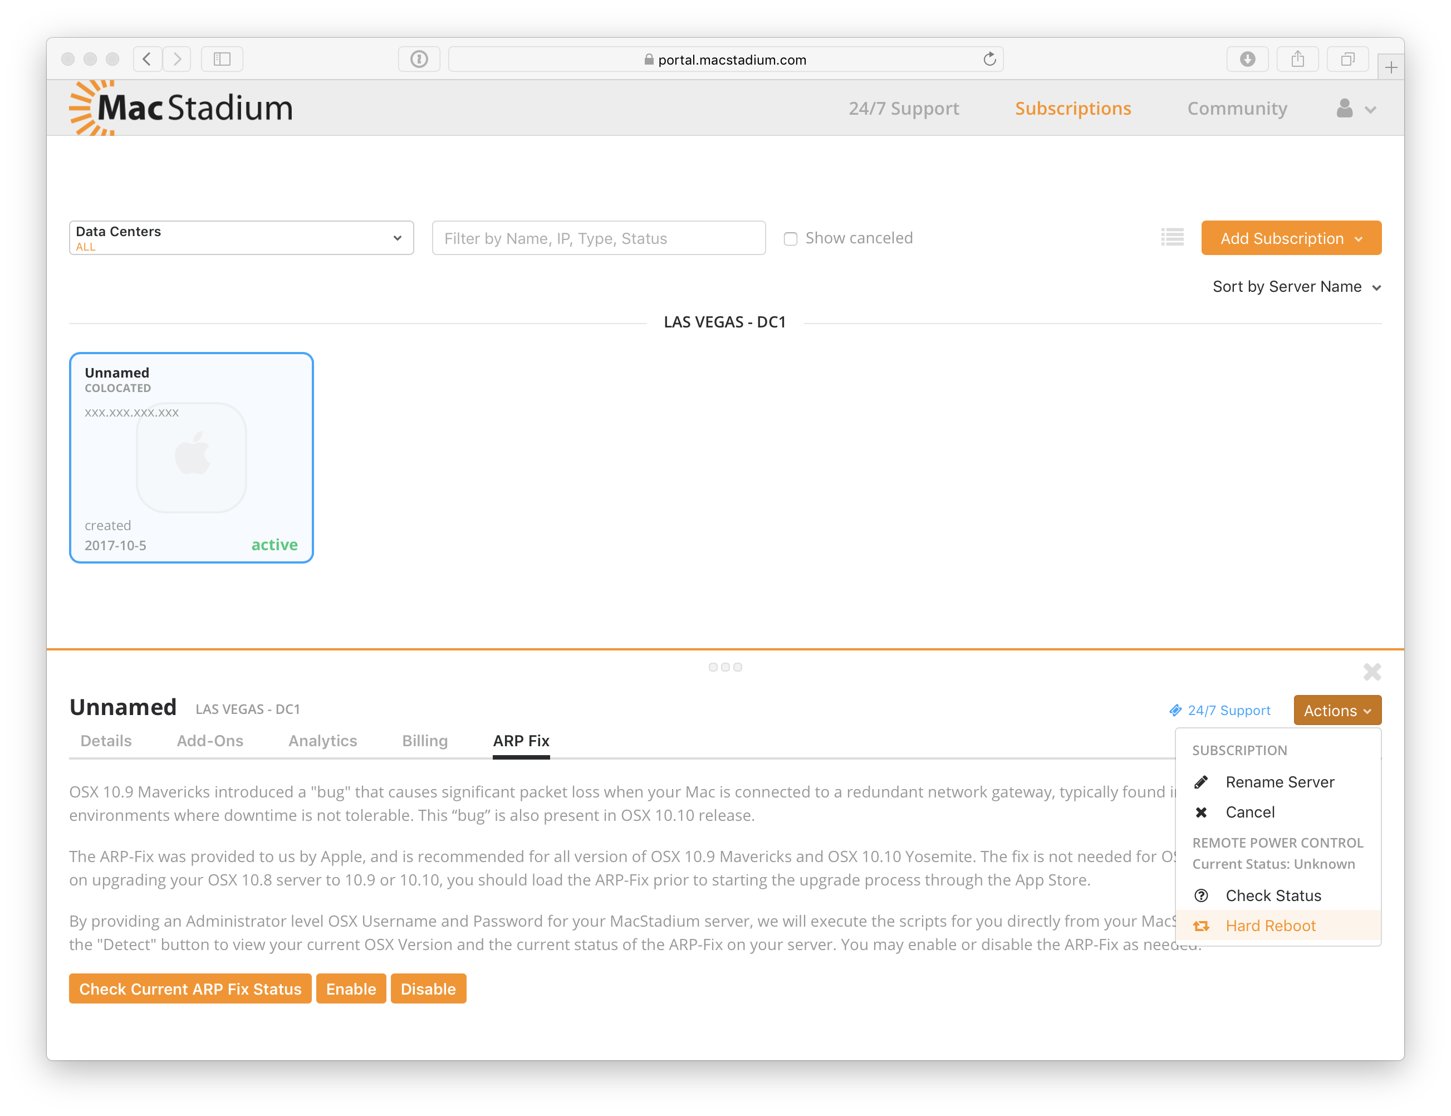Choose Cancel in the Actions menu
The height and width of the screenshot is (1116, 1451).
(x=1278, y=812)
